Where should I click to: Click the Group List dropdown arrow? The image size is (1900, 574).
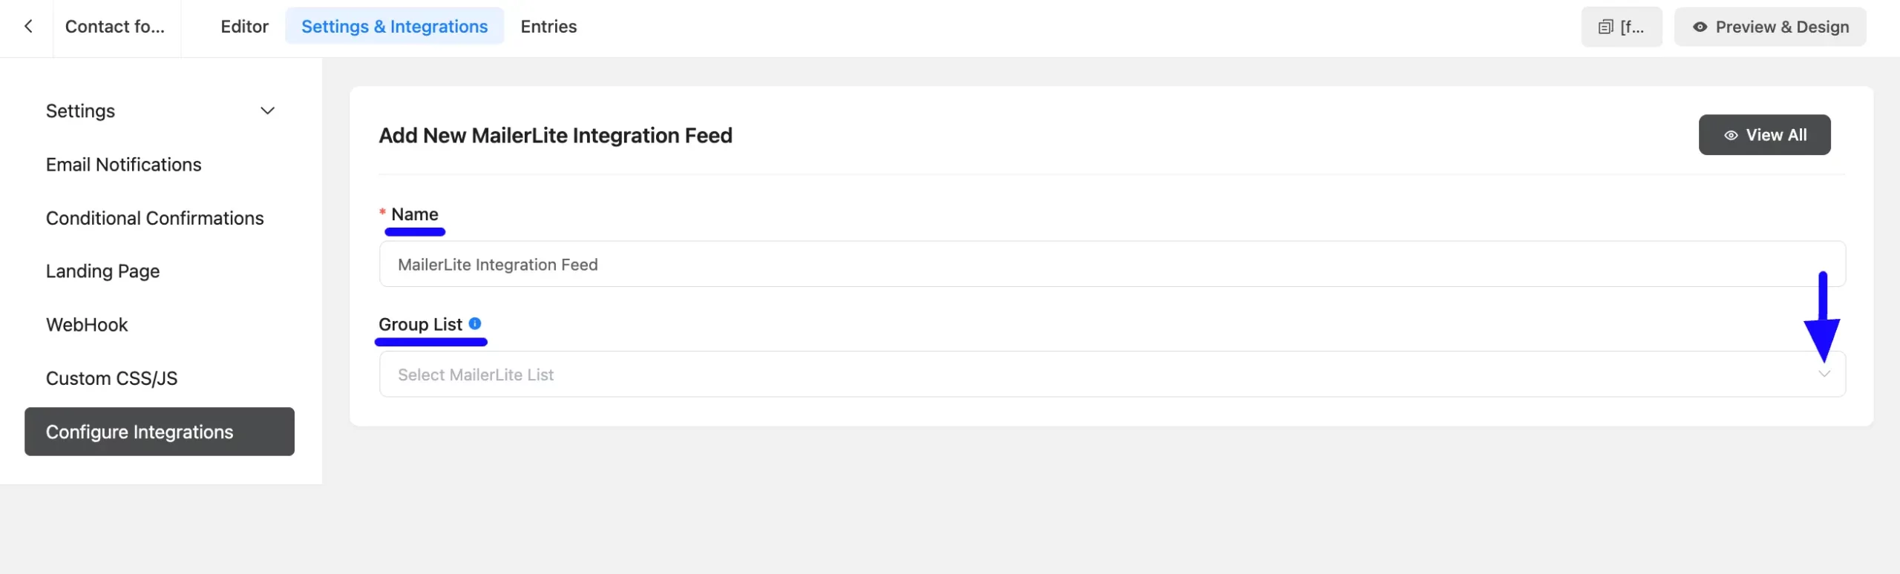click(x=1824, y=374)
